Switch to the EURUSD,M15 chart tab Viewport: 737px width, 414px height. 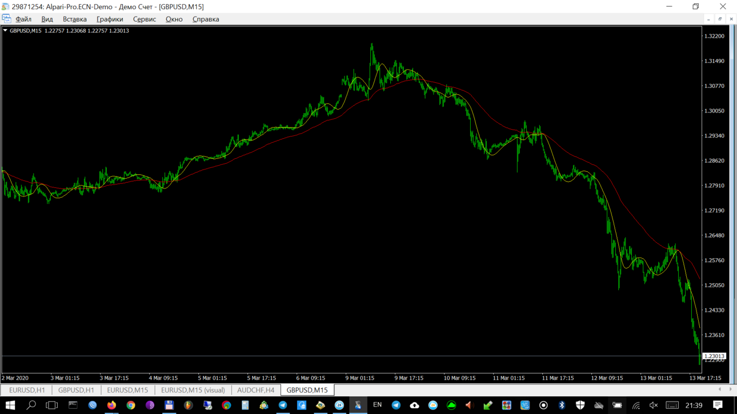click(x=127, y=390)
